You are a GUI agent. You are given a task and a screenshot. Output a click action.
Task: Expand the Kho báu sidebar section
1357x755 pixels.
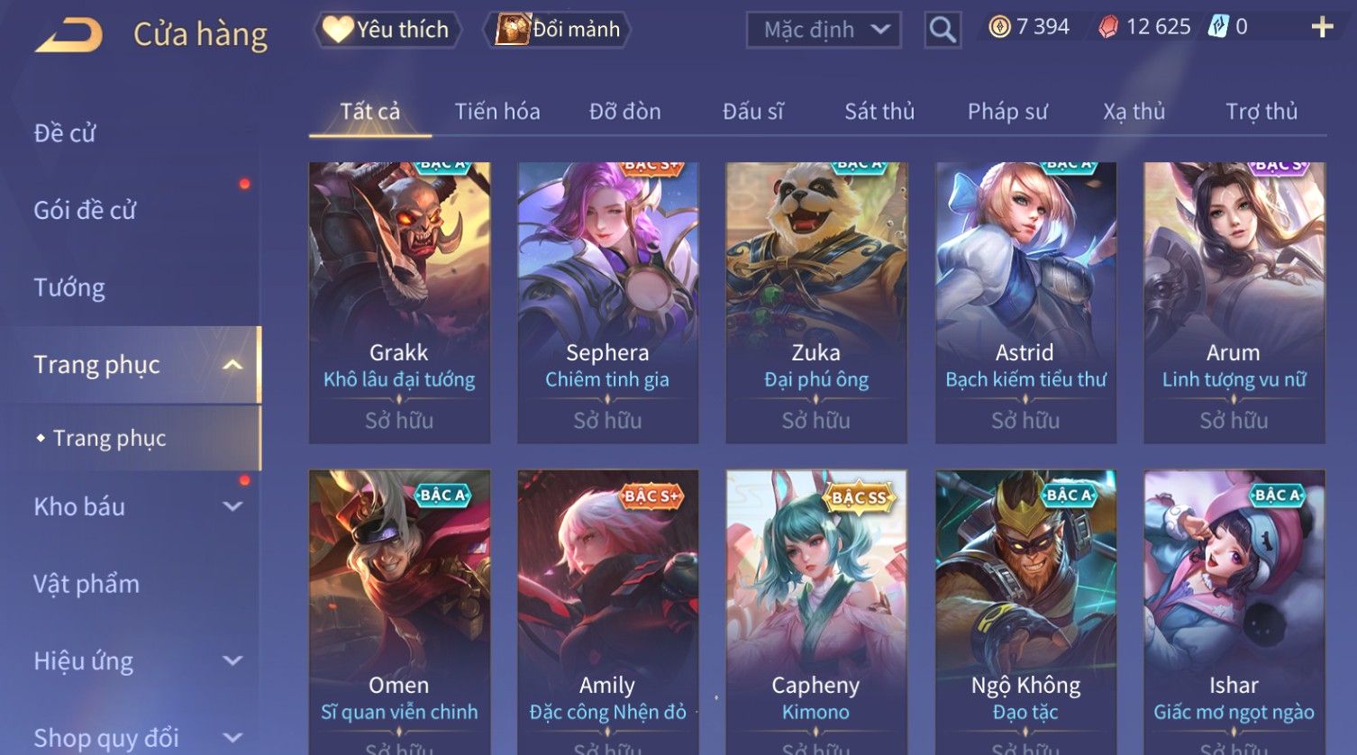coord(232,506)
